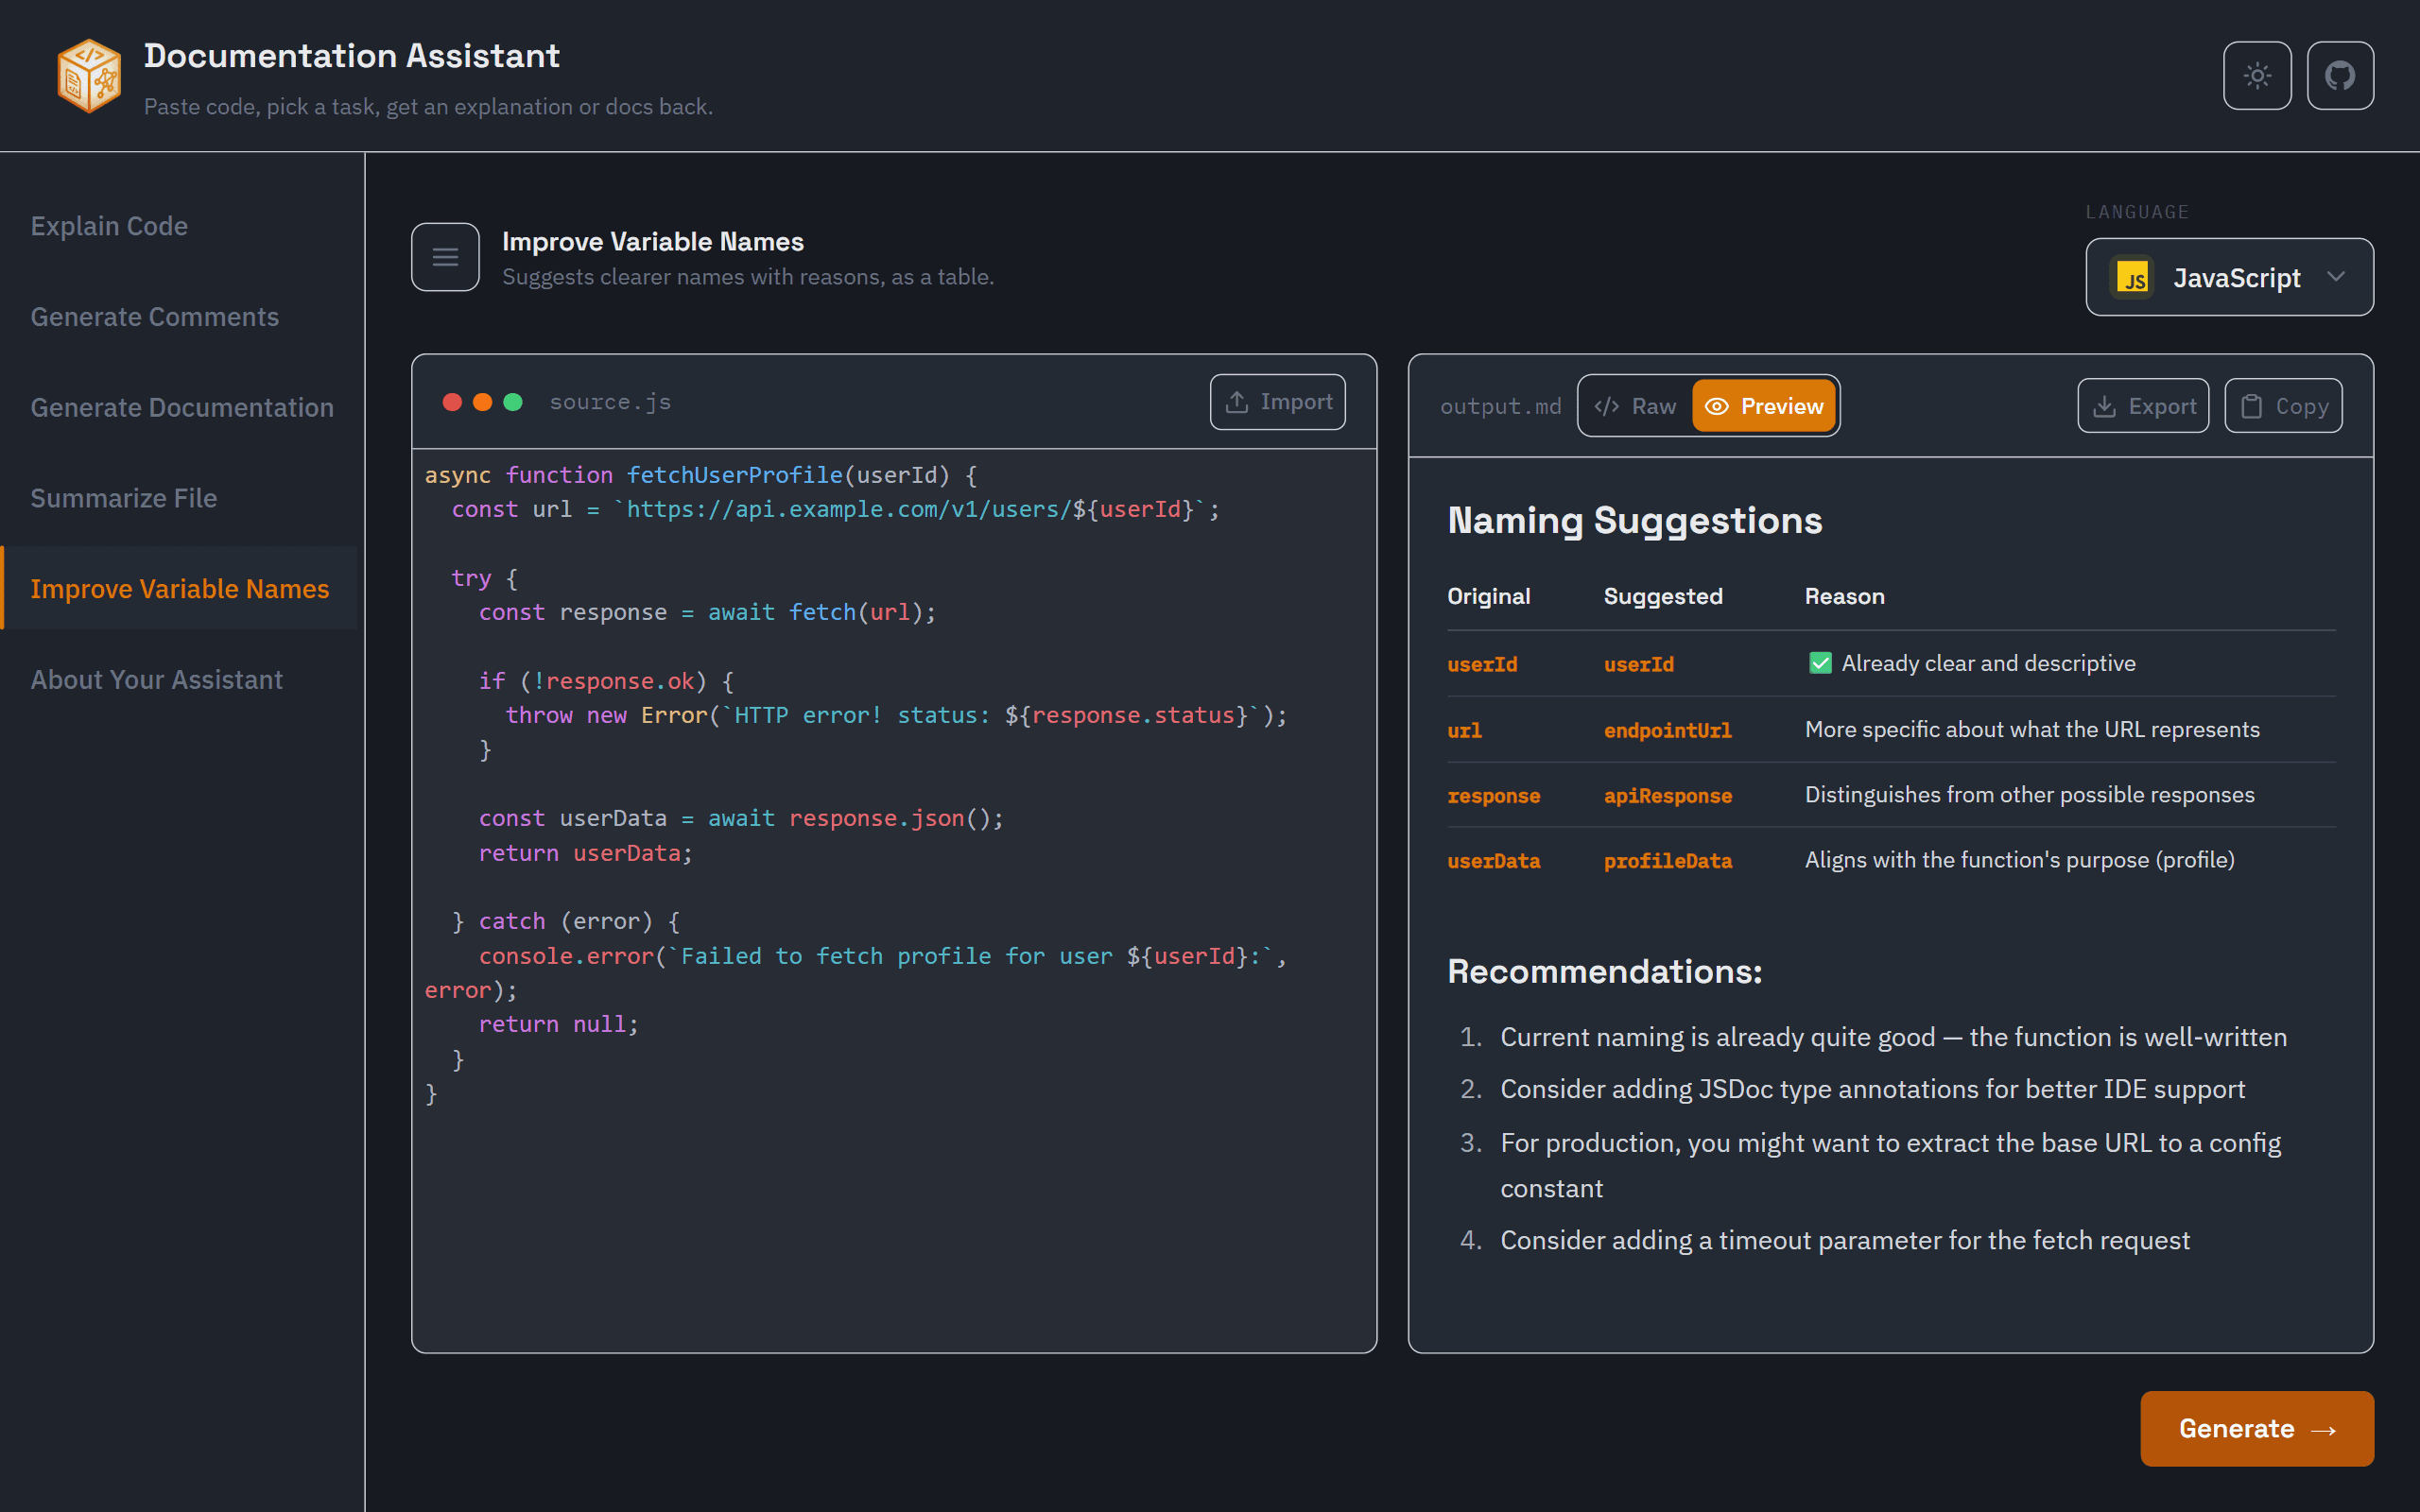2420x1512 pixels.
Task: Switch output to Preview view
Action: (1764, 406)
